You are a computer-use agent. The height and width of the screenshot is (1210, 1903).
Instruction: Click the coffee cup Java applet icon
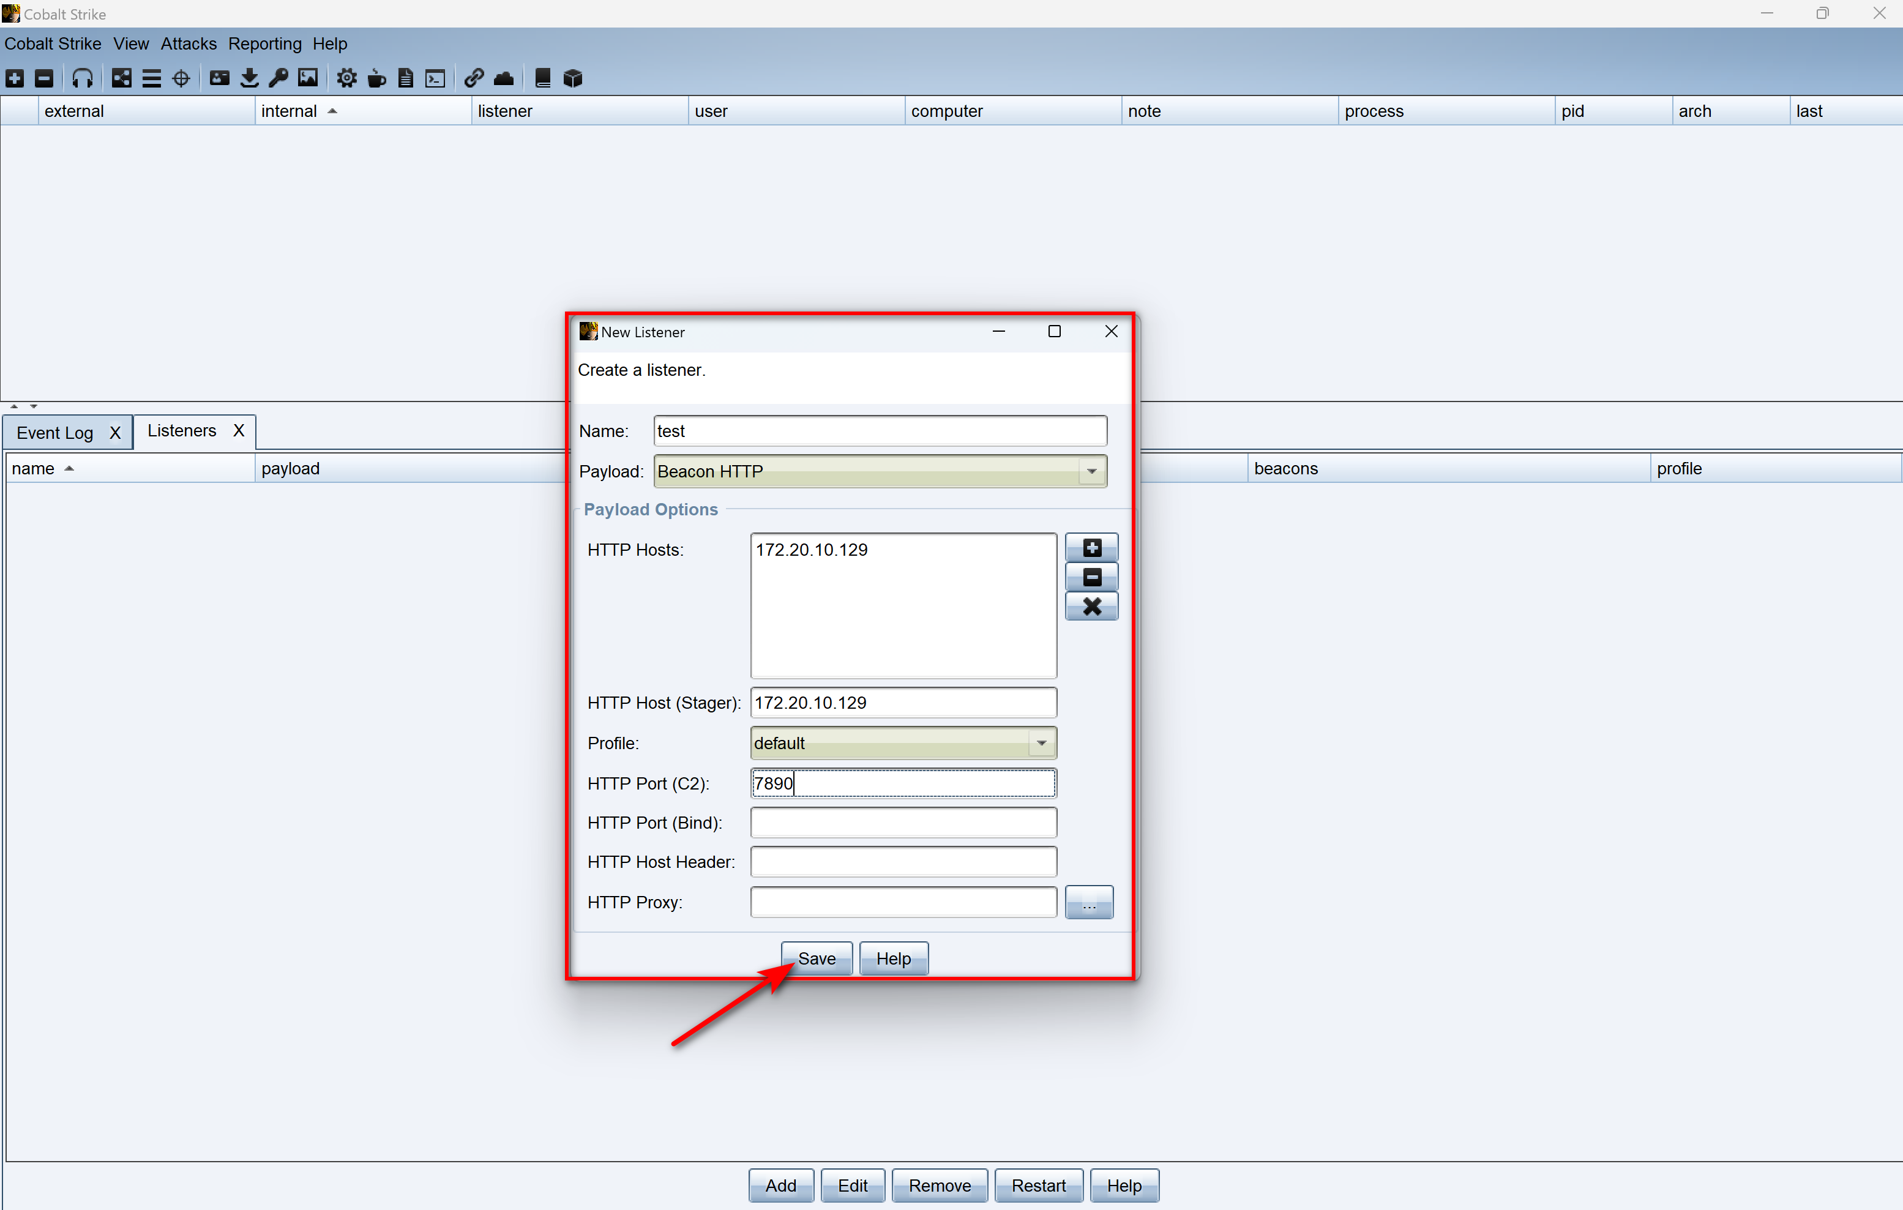coord(377,78)
